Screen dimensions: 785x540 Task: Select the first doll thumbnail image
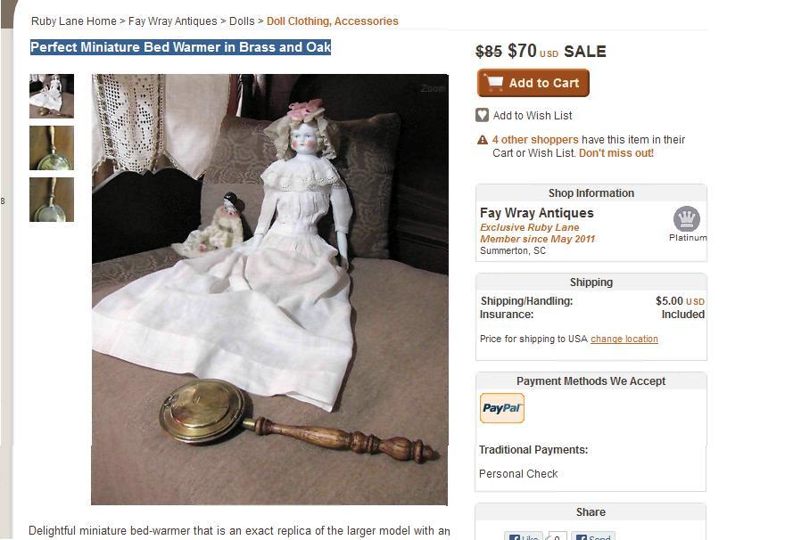point(52,96)
